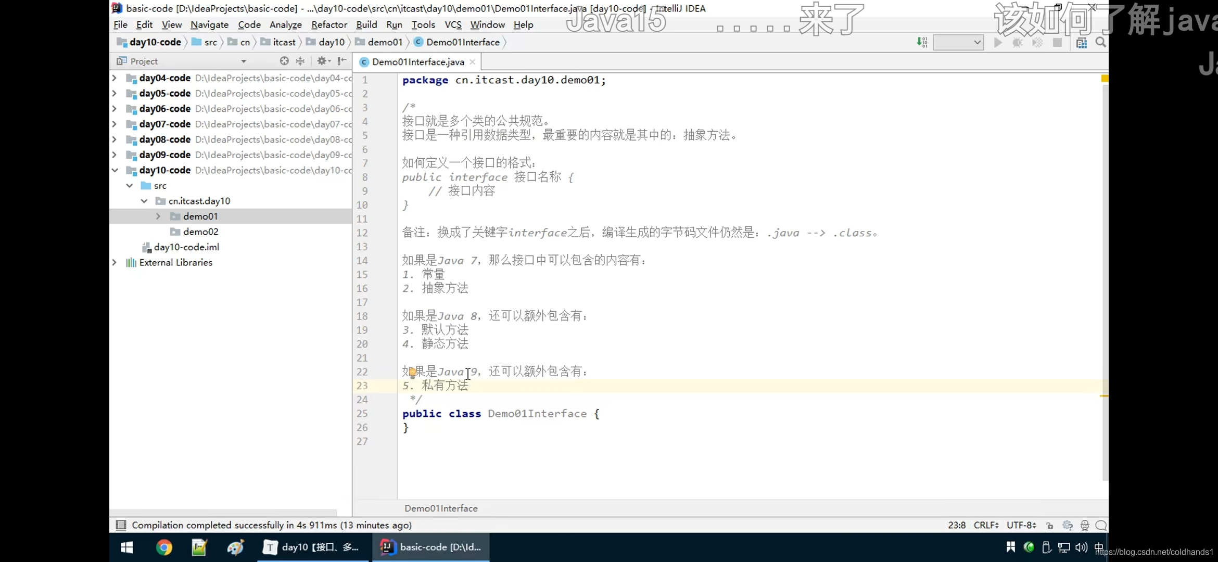Open the Refactor menu
The image size is (1218, 562).
click(x=329, y=24)
